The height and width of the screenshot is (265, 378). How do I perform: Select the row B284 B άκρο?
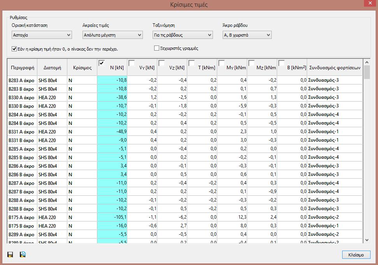(185, 123)
